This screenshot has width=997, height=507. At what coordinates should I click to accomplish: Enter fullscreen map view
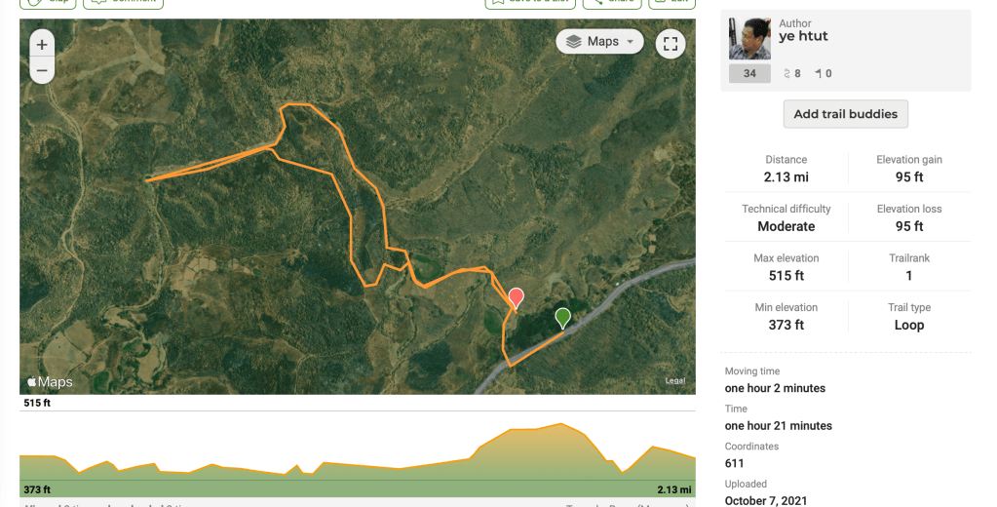coord(671,43)
